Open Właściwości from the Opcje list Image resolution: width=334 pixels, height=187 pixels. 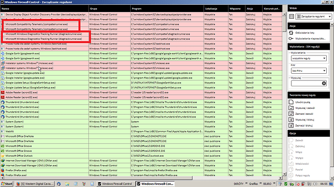[302, 164]
